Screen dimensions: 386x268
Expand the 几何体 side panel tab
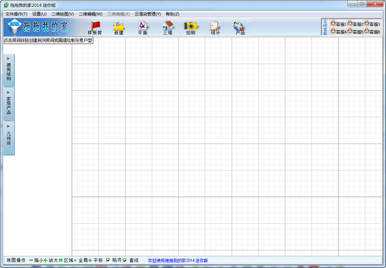click(9, 138)
